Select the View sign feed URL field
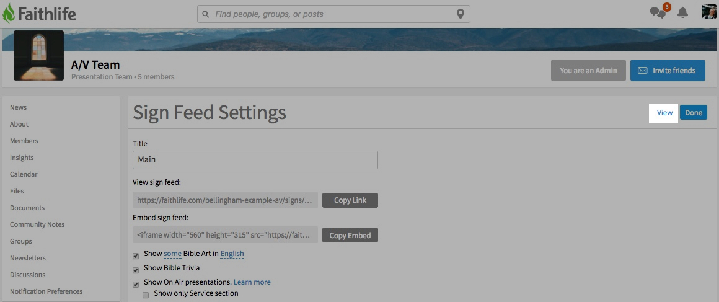This screenshot has height=302, width=719. [x=225, y=200]
